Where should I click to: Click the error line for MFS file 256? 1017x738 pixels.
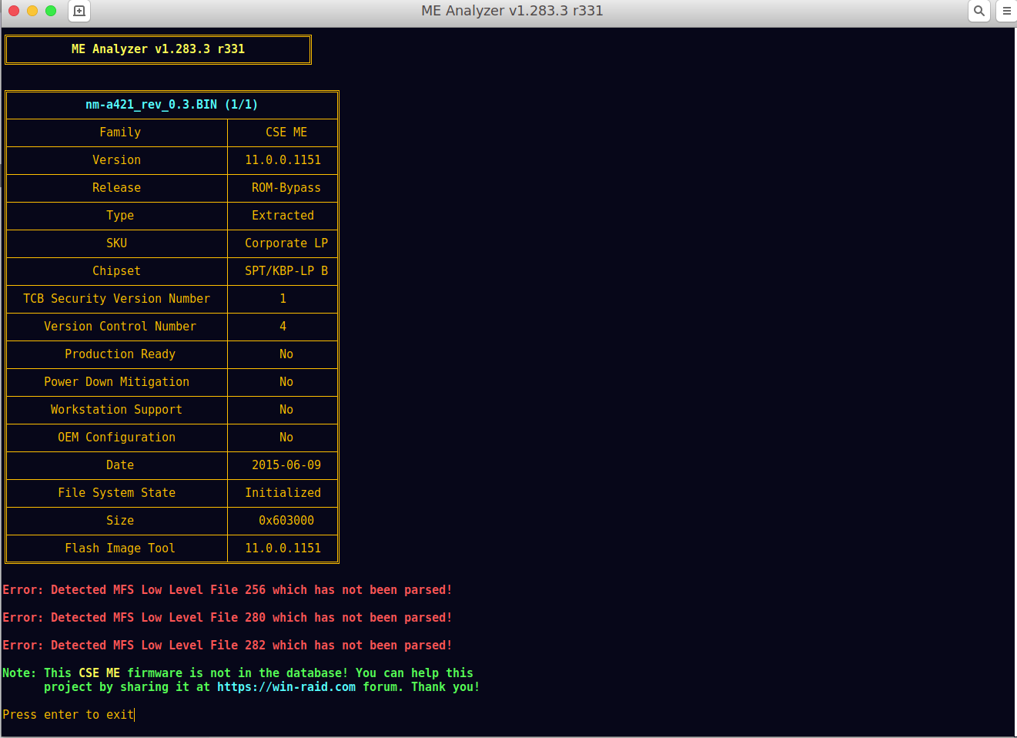coord(227,590)
